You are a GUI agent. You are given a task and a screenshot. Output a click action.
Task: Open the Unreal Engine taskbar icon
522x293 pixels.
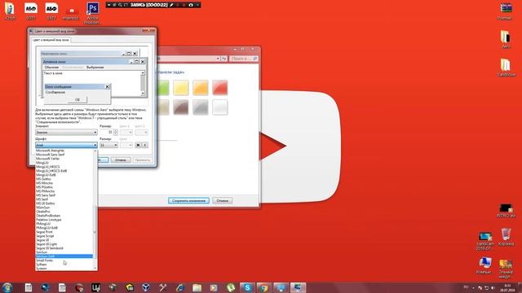(96, 287)
